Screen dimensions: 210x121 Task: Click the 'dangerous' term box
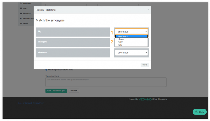point(73,53)
